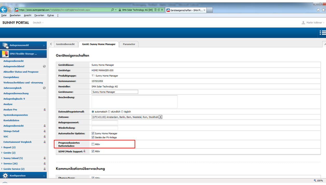
Task: Click the user icon beside Entertainment Vergleich
Action: (45, 142)
